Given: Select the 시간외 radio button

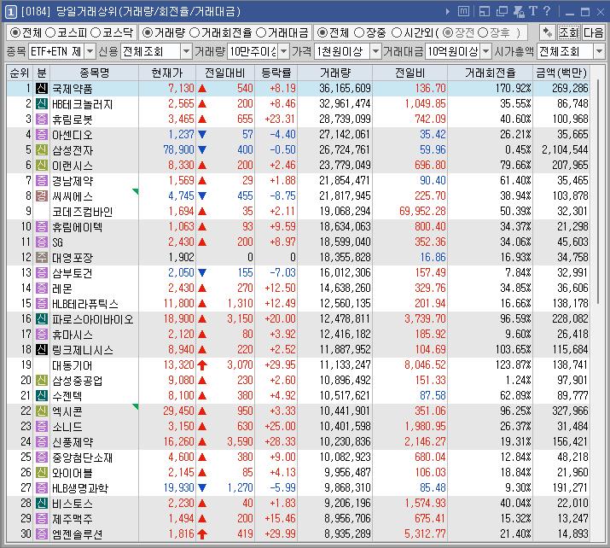Looking at the screenshot, I should coord(397,32).
